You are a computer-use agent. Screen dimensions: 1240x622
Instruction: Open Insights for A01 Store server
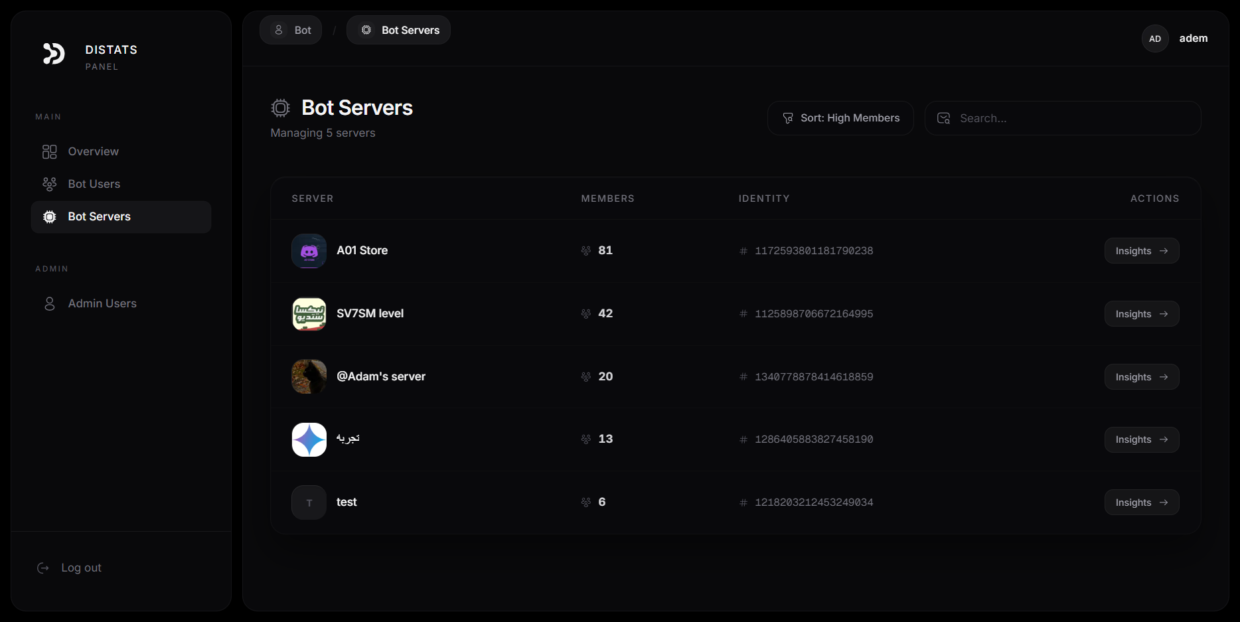(x=1140, y=250)
